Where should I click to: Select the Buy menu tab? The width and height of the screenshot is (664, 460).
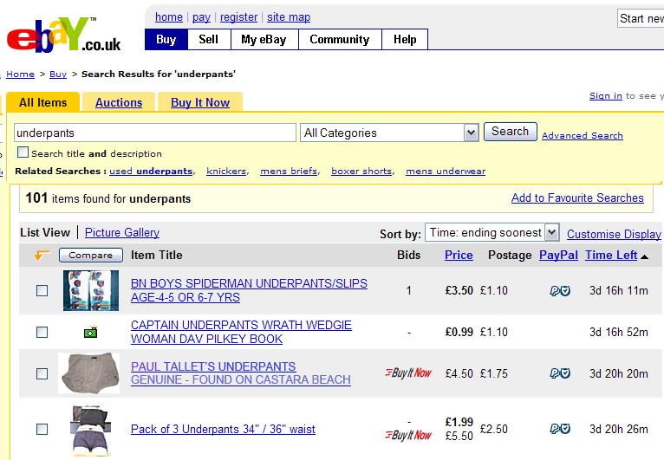[166, 39]
